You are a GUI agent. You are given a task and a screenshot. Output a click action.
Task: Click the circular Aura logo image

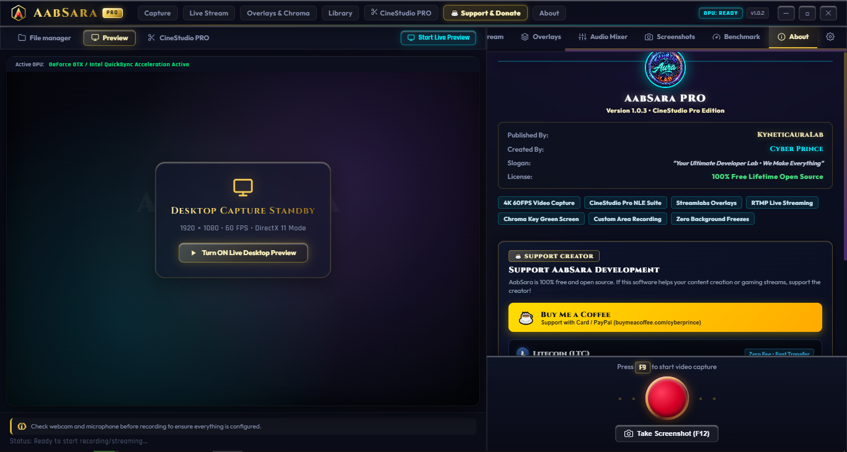click(x=665, y=67)
